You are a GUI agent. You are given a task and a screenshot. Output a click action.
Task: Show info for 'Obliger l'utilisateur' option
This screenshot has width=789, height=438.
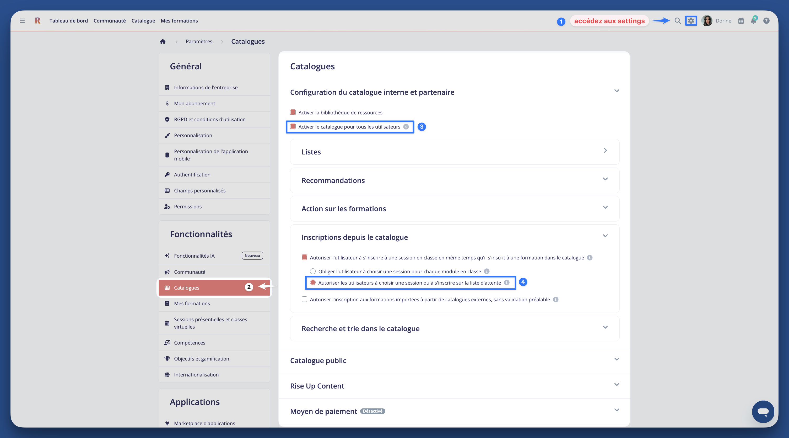coord(487,271)
